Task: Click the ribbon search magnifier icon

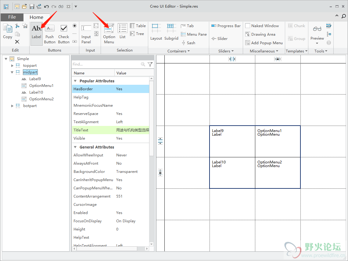Action: tap(343, 16)
